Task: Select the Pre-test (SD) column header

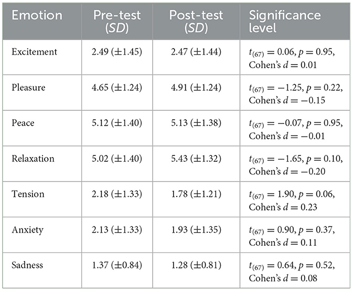Action: [x=117, y=22]
